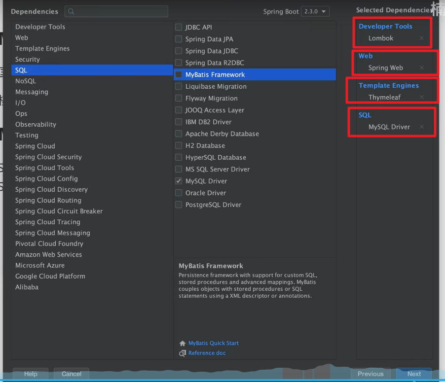This screenshot has height=382, width=445.
Task: Enable Spring Data JPA dependency
Action: 179,39
